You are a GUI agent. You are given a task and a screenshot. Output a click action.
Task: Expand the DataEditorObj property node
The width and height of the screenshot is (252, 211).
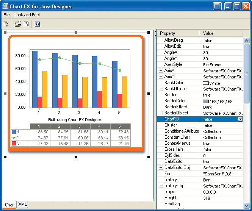pyautogui.click(x=161, y=167)
